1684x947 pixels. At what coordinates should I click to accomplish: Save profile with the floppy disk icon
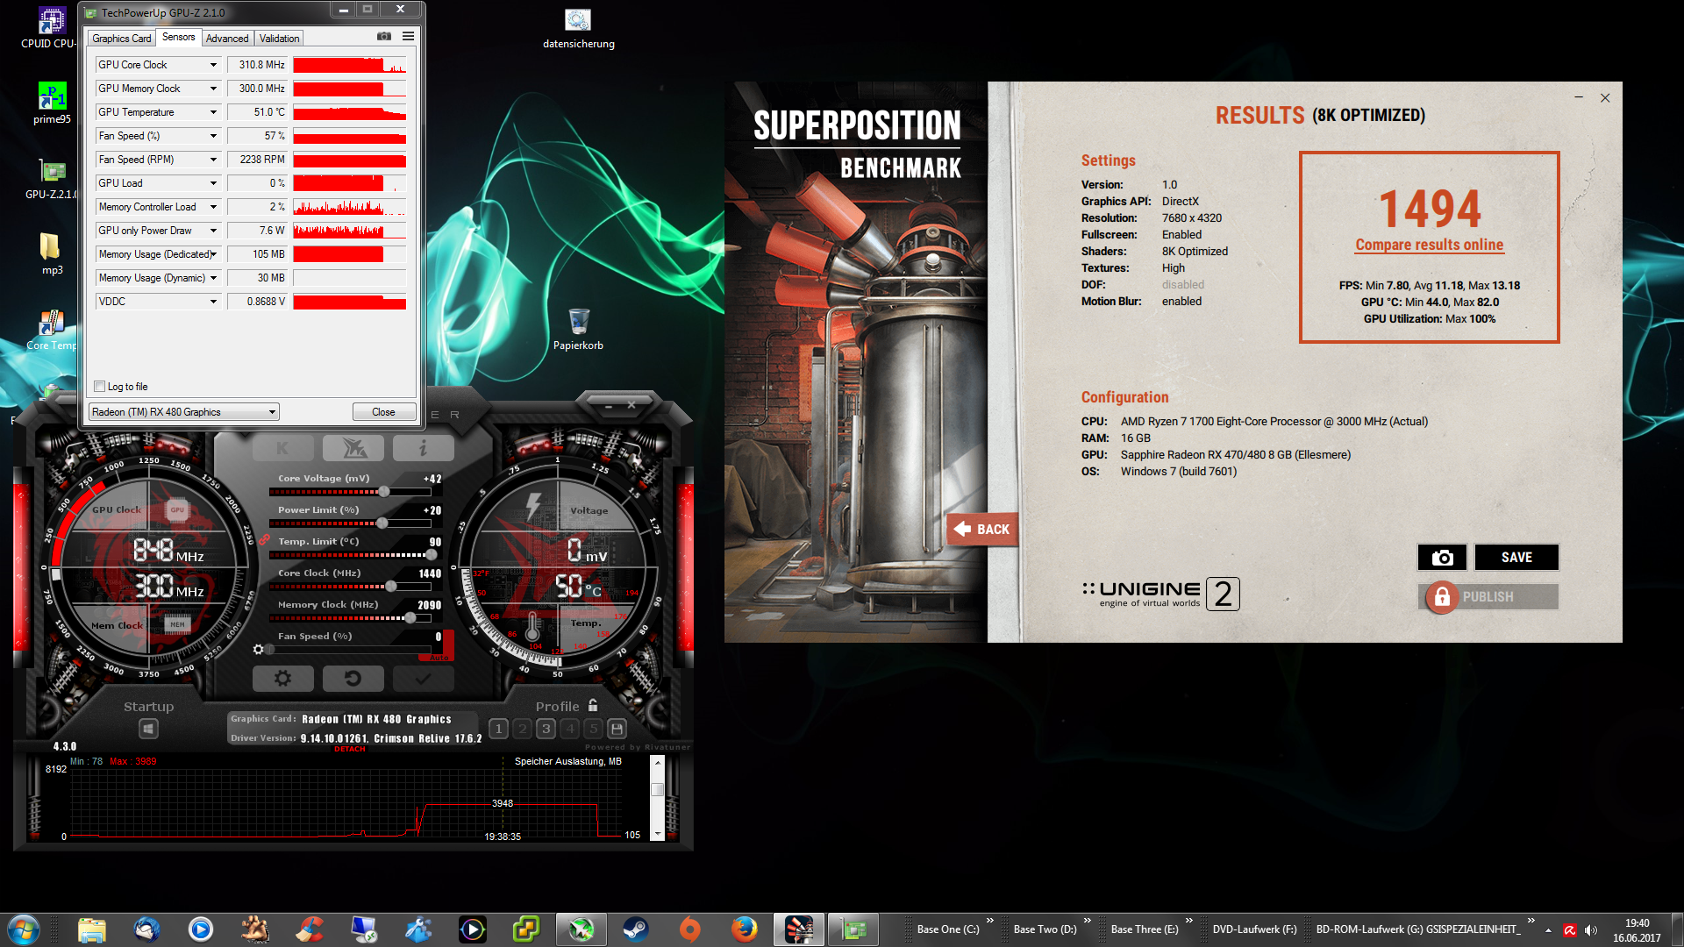point(617,729)
